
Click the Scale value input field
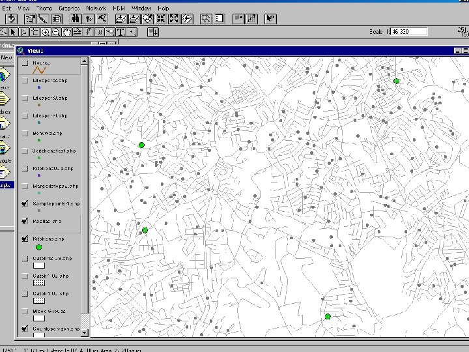click(x=409, y=32)
